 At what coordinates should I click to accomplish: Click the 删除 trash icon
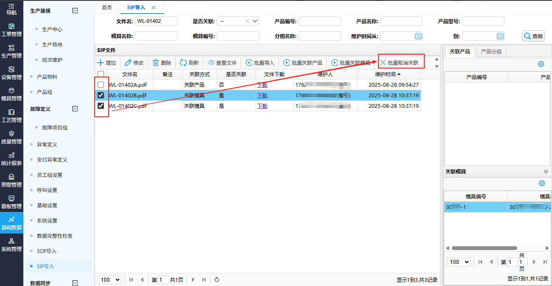pyautogui.click(x=156, y=63)
